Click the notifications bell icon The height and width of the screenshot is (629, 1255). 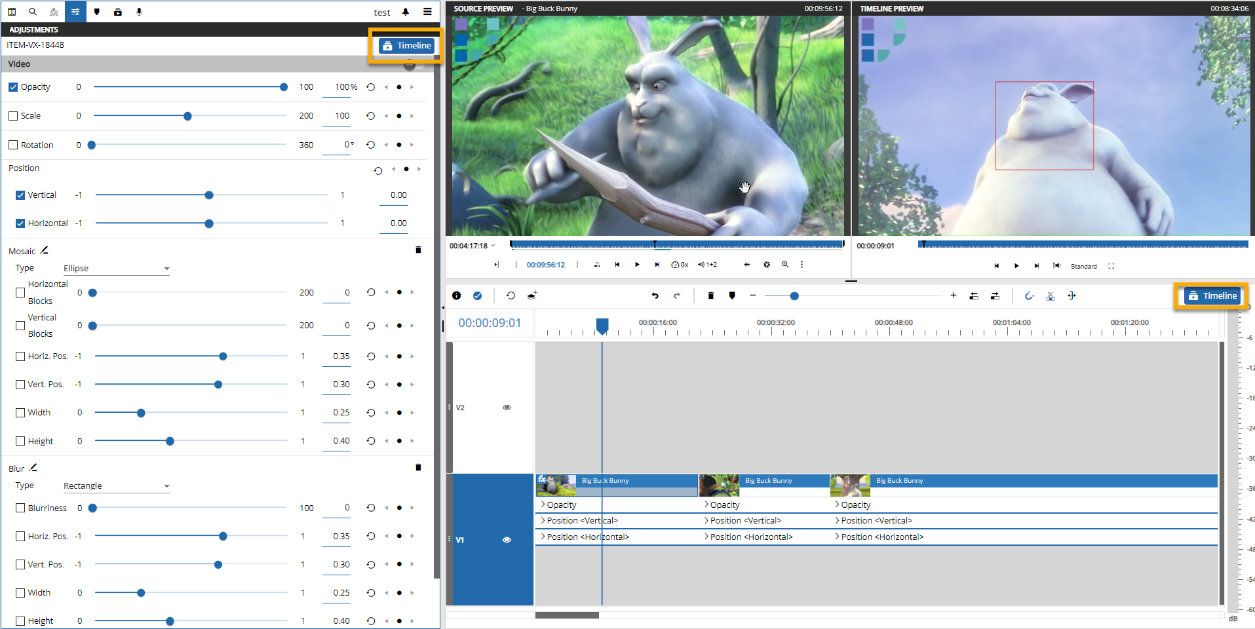click(x=406, y=12)
